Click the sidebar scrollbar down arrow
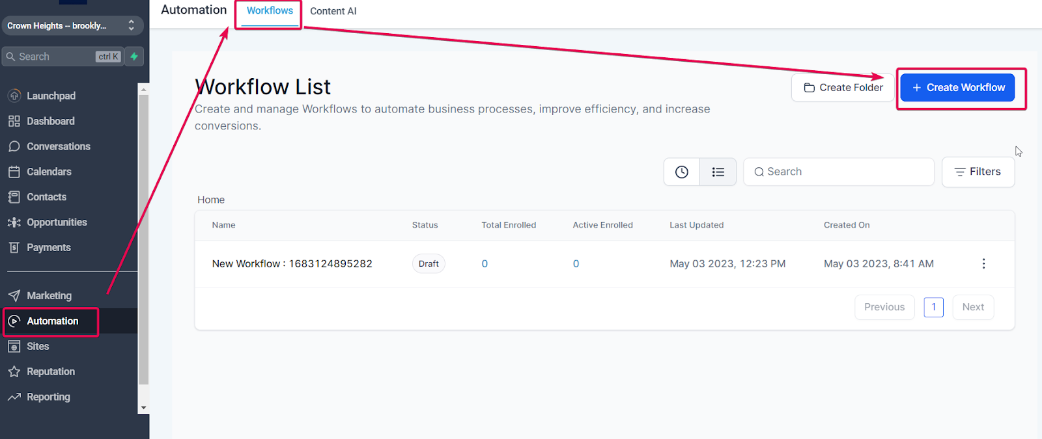 point(143,408)
